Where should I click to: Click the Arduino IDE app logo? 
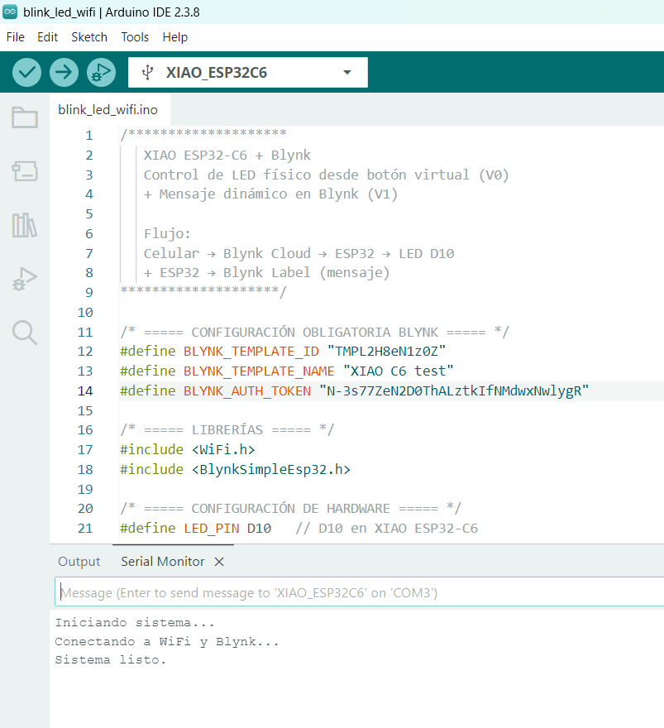coord(10,12)
